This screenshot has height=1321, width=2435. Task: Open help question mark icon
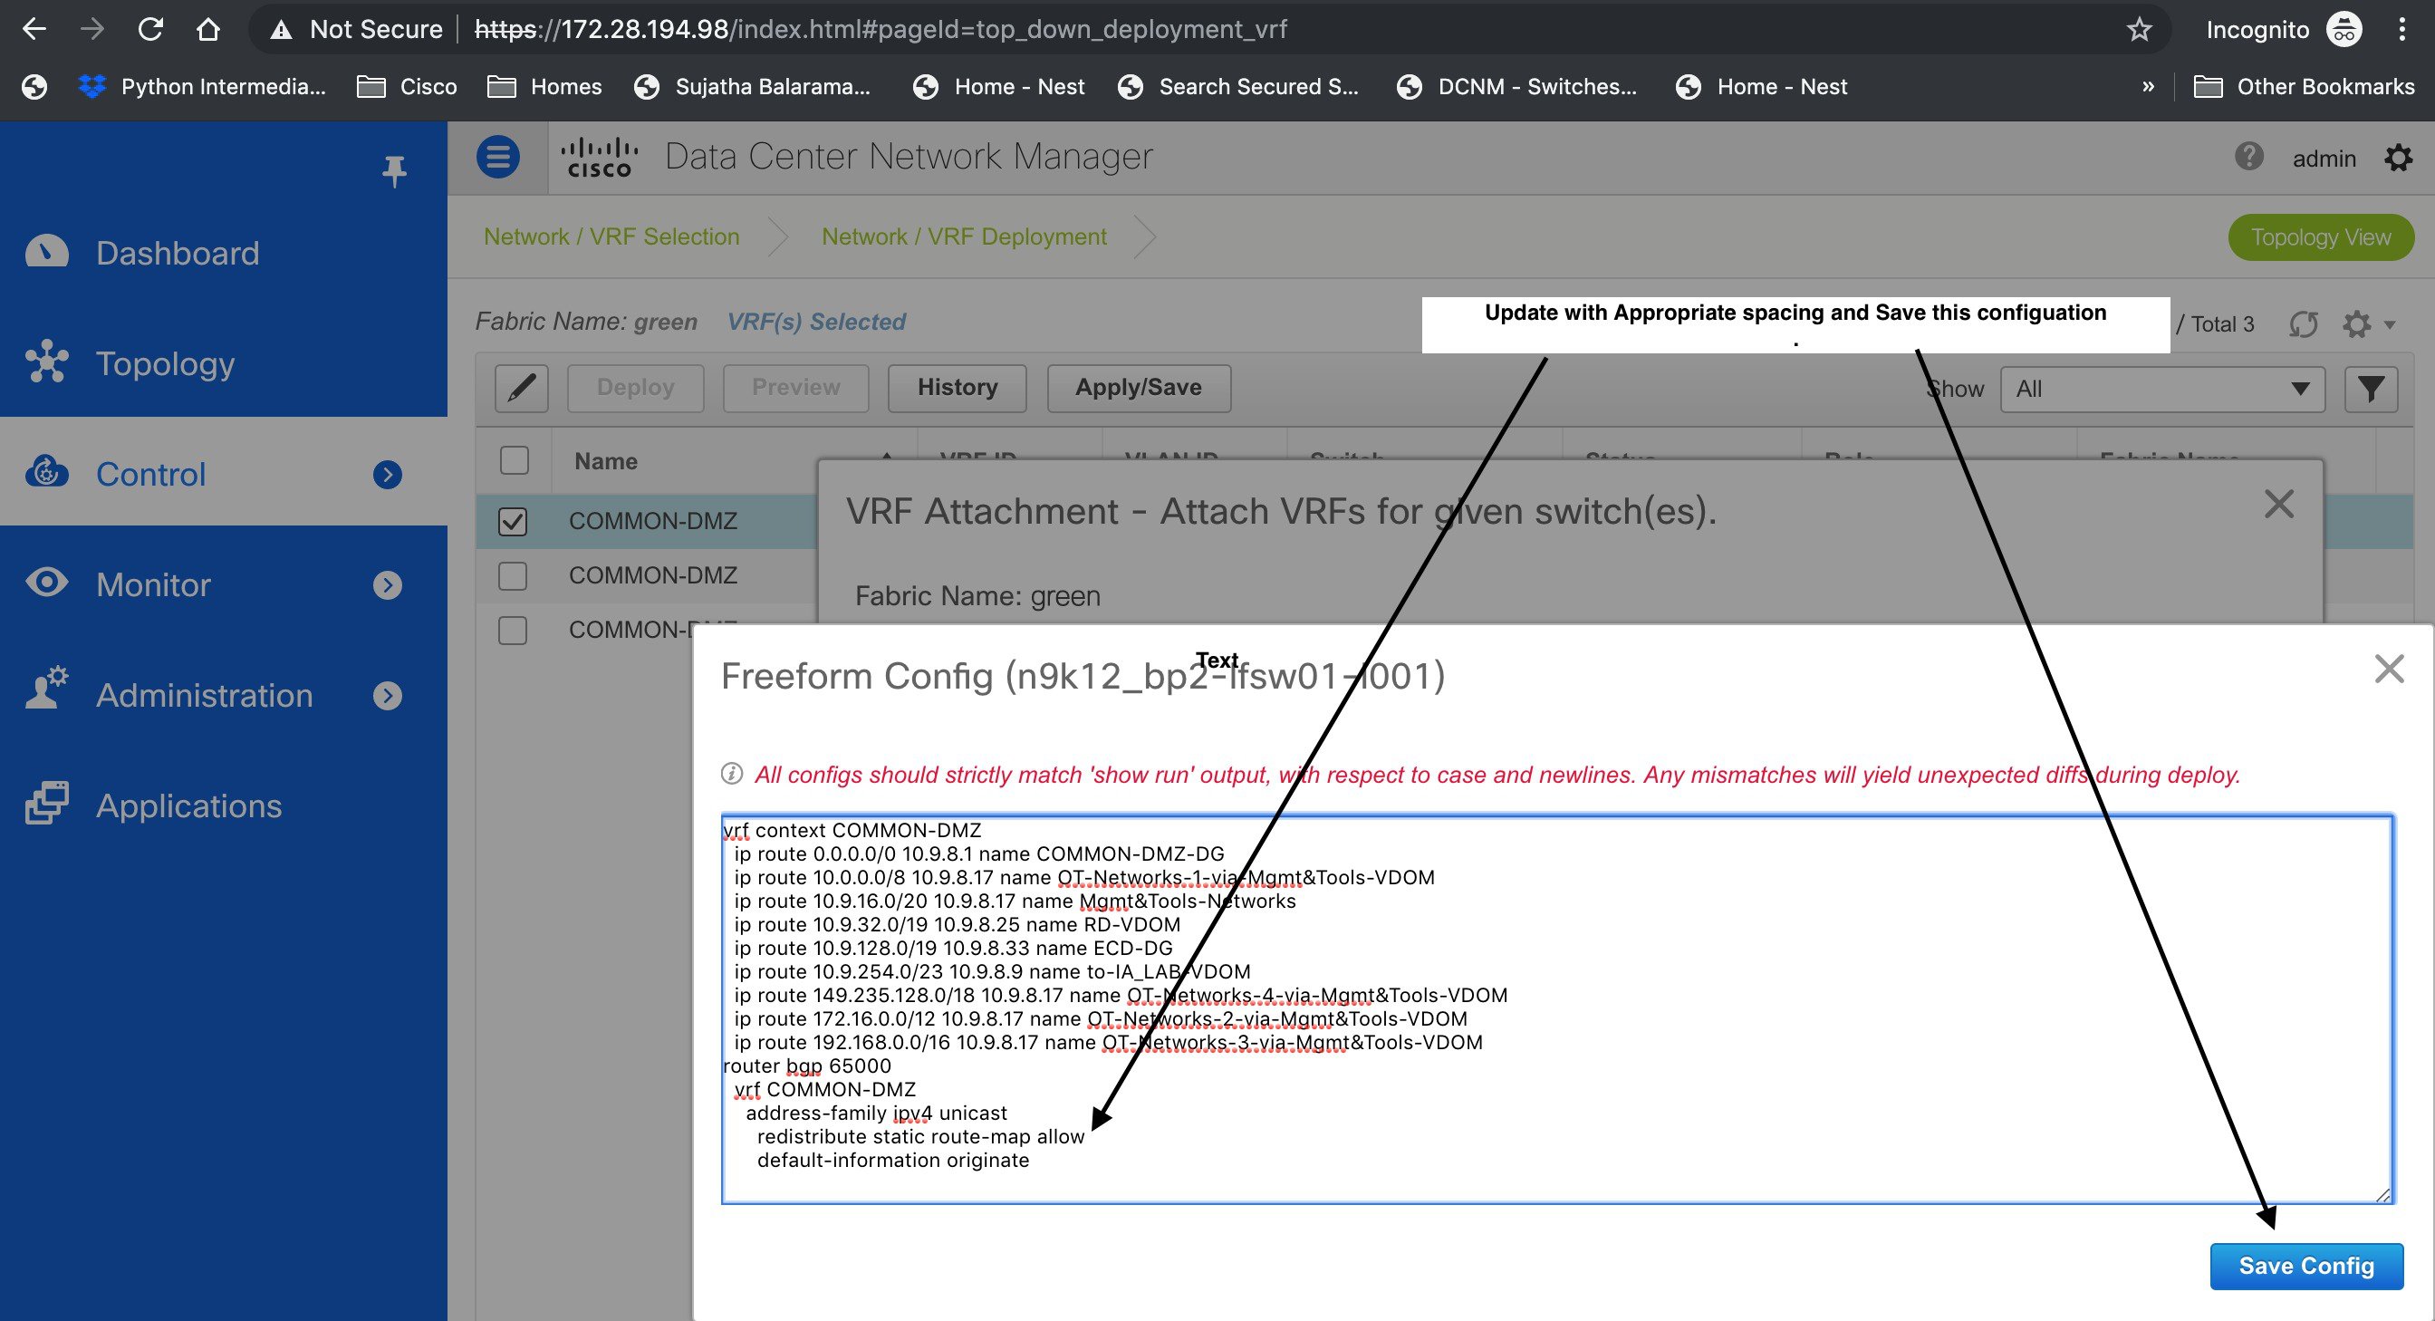[x=2248, y=156]
